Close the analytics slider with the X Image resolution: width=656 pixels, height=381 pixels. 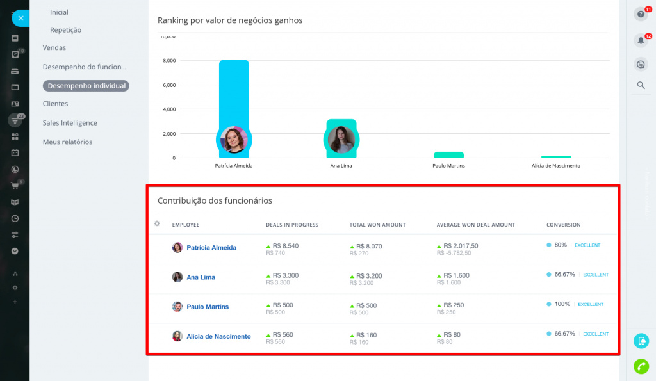pyautogui.click(x=20, y=19)
